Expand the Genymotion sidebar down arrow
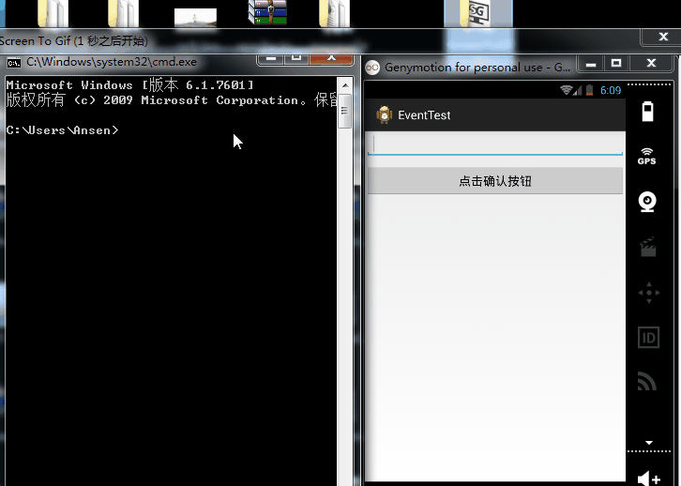This screenshot has height=486, width=681. [x=649, y=443]
